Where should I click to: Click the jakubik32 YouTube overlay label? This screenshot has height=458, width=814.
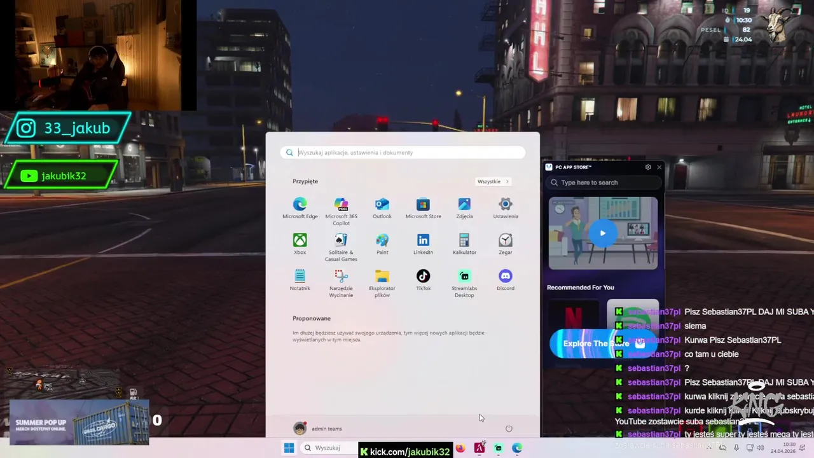pyautogui.click(x=61, y=176)
